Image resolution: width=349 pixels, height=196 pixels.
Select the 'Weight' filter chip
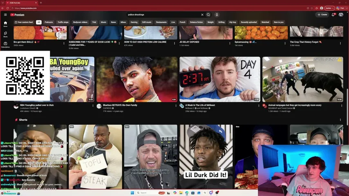pyautogui.click(x=211, y=22)
